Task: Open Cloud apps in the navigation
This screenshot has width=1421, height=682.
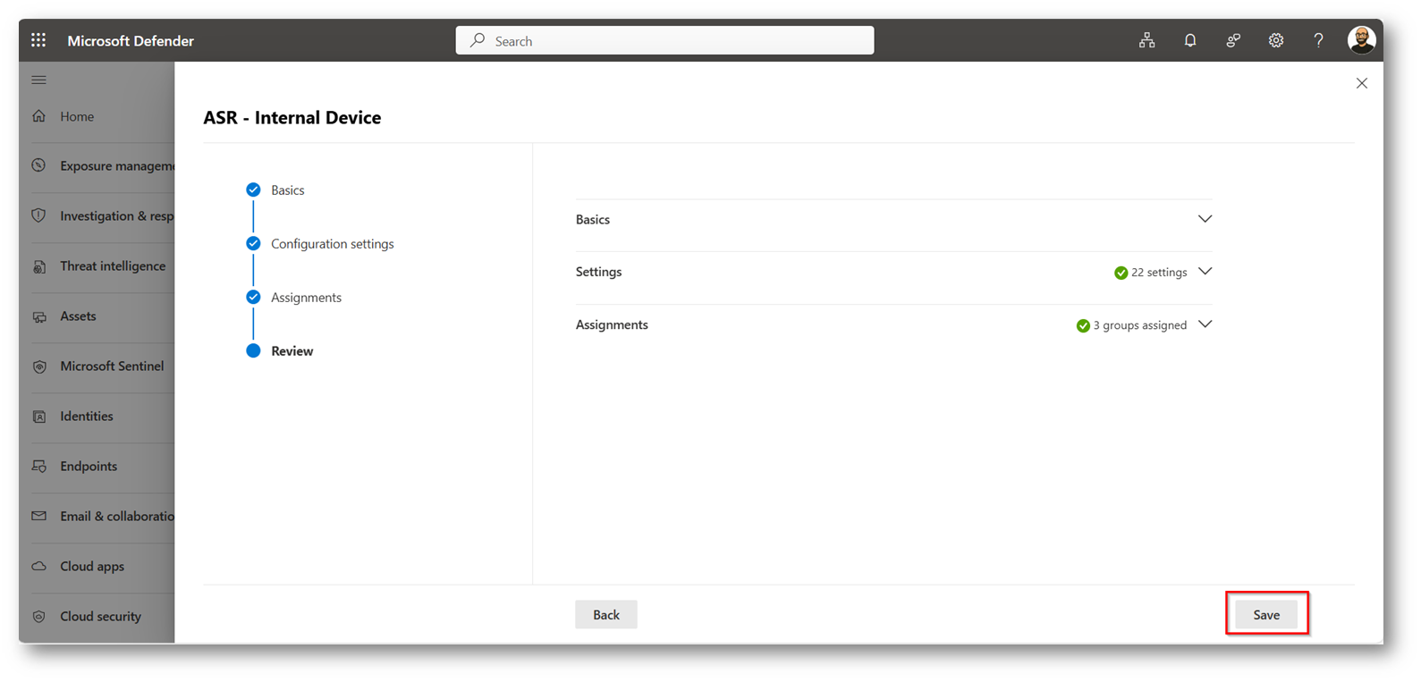Action: tap(92, 567)
